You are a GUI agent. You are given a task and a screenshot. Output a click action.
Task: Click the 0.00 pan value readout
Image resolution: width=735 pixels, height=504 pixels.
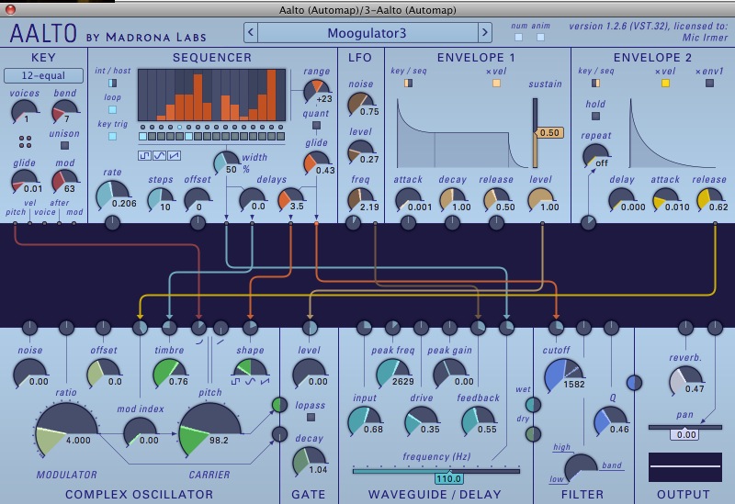coord(684,434)
